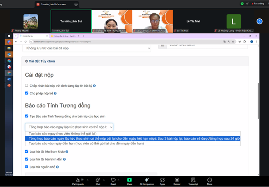Open the Zoom Chat panel

coord(98,180)
